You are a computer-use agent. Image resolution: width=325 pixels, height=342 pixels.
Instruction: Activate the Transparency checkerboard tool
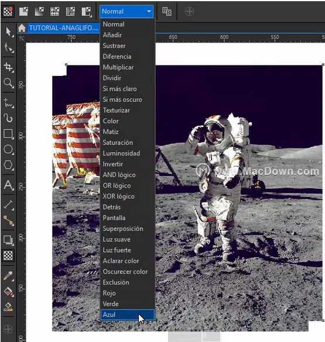tap(8, 255)
